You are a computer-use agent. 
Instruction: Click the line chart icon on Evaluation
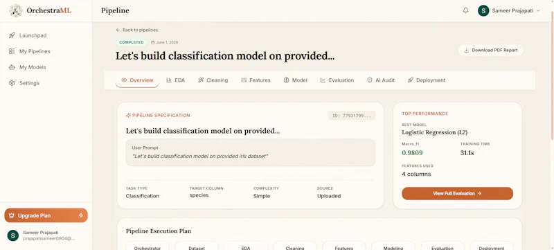pyautogui.click(x=323, y=80)
